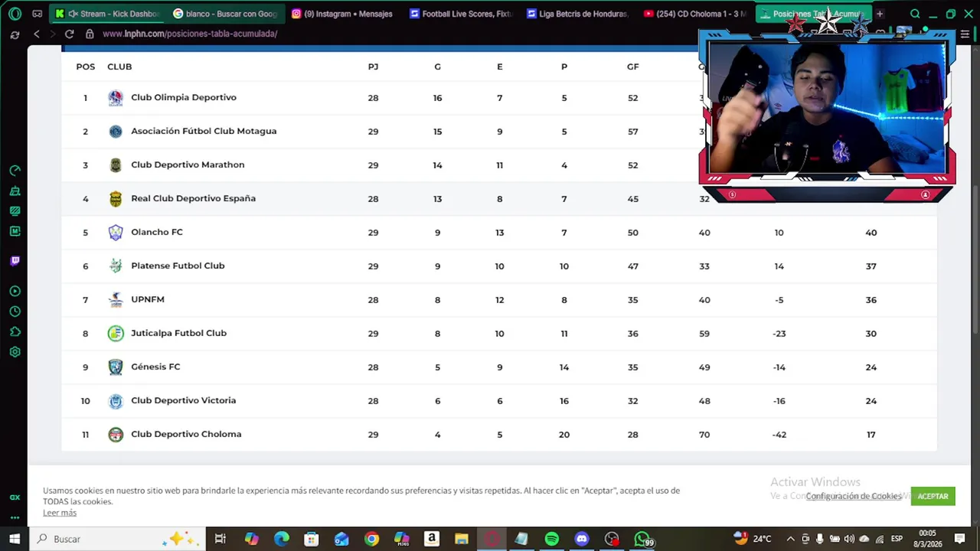Open the Opera main menu icon
Screen dimensions: 980x551
[x=15, y=14]
